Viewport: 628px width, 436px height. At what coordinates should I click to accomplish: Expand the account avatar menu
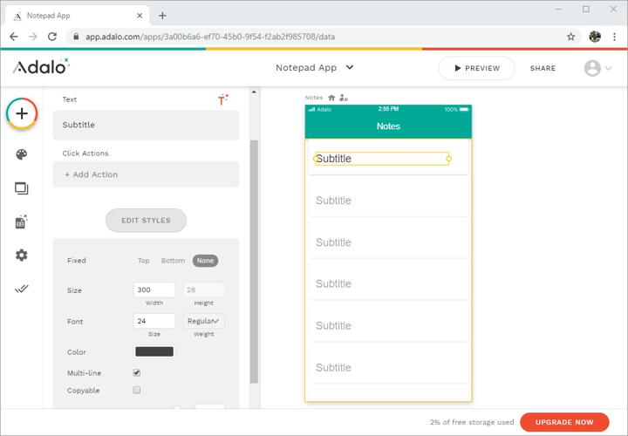(597, 68)
